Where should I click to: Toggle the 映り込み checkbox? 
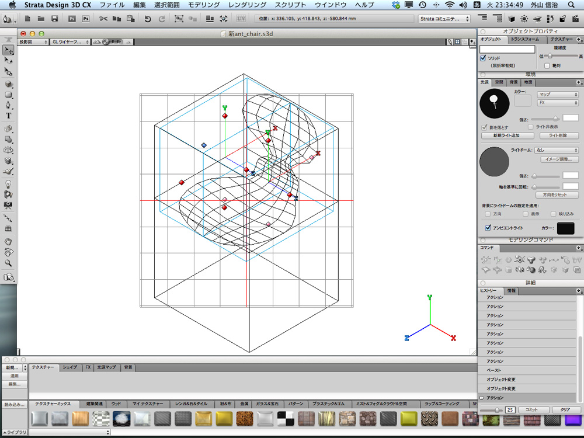(x=553, y=214)
